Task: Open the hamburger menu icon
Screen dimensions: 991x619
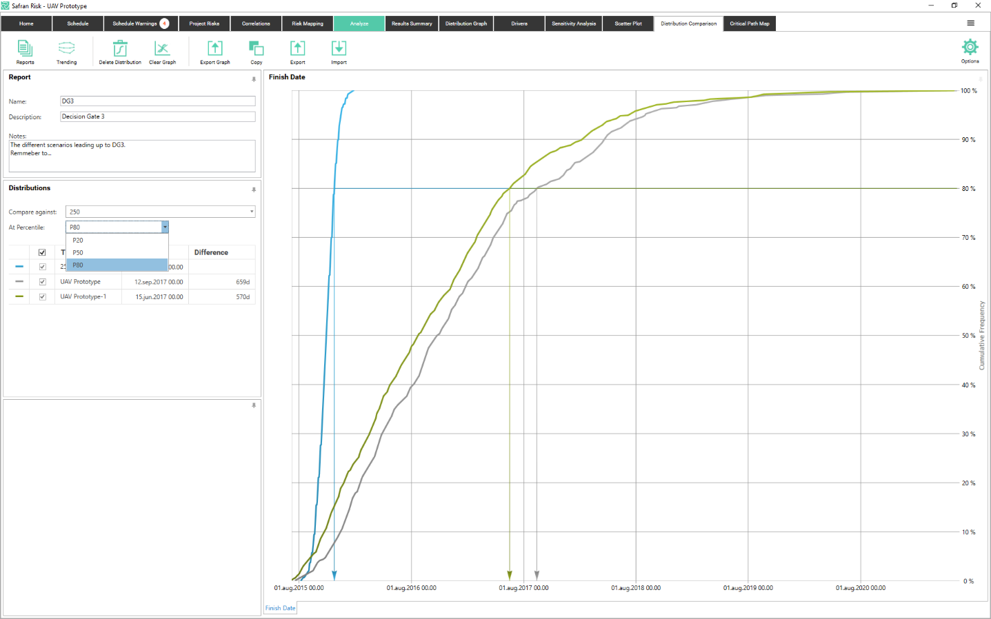Action: pyautogui.click(x=970, y=23)
